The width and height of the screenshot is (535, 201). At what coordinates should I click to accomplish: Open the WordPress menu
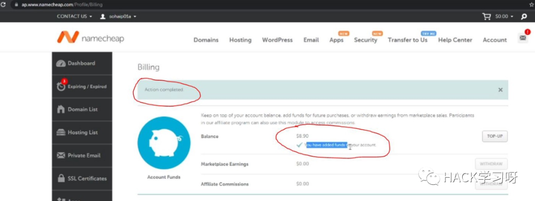click(x=277, y=40)
